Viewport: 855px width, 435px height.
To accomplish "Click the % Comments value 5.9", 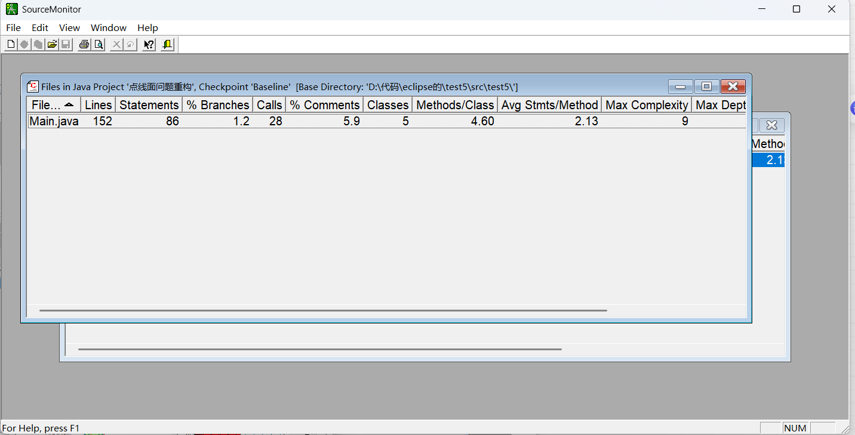I will 352,121.
